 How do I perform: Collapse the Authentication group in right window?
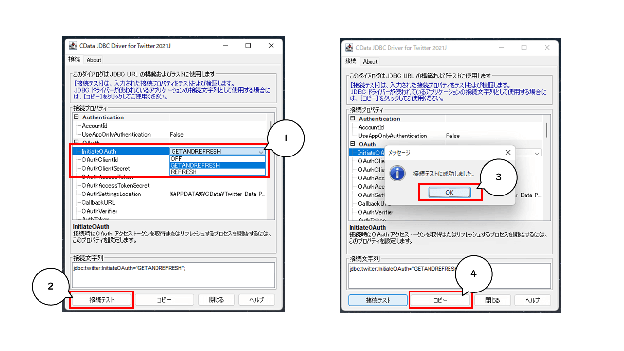coord(352,118)
